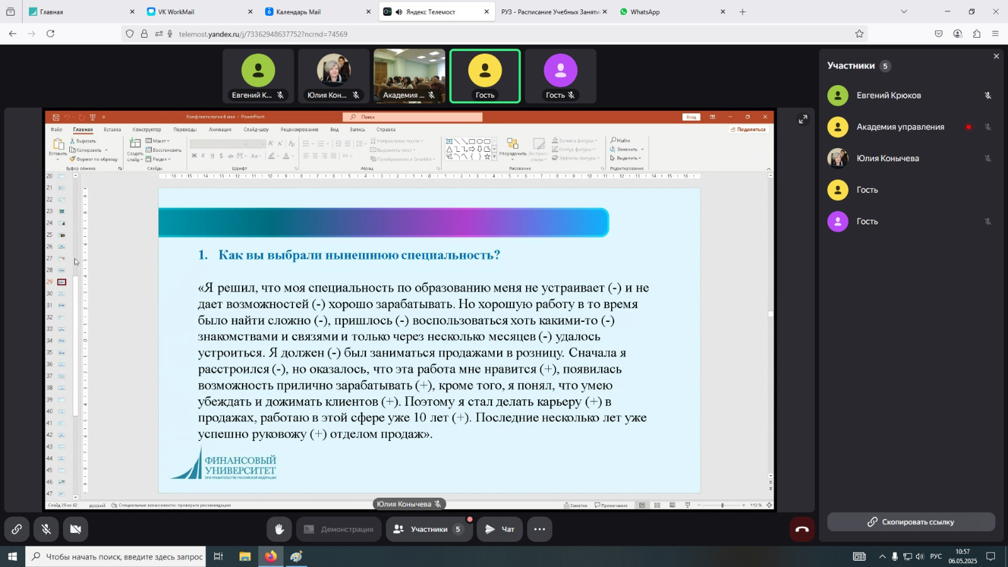Image resolution: width=1008 pixels, height=567 pixels.
Task: Click the Юлия Кон... video tile
Action: click(334, 76)
